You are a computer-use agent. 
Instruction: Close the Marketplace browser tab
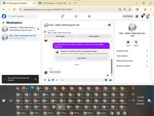(x=70, y=3)
